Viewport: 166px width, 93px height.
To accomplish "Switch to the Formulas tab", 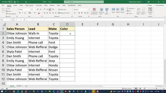I will tap(39, 5).
